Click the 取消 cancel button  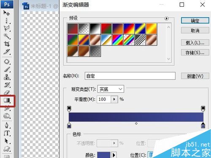pyautogui.click(x=195, y=30)
